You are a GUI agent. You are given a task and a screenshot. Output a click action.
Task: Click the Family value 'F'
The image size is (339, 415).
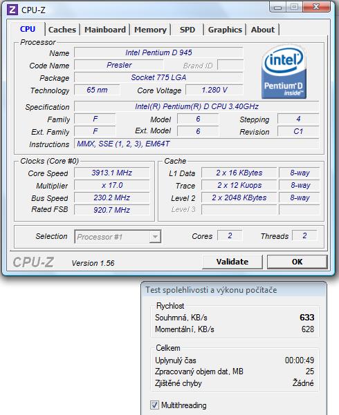(x=95, y=119)
